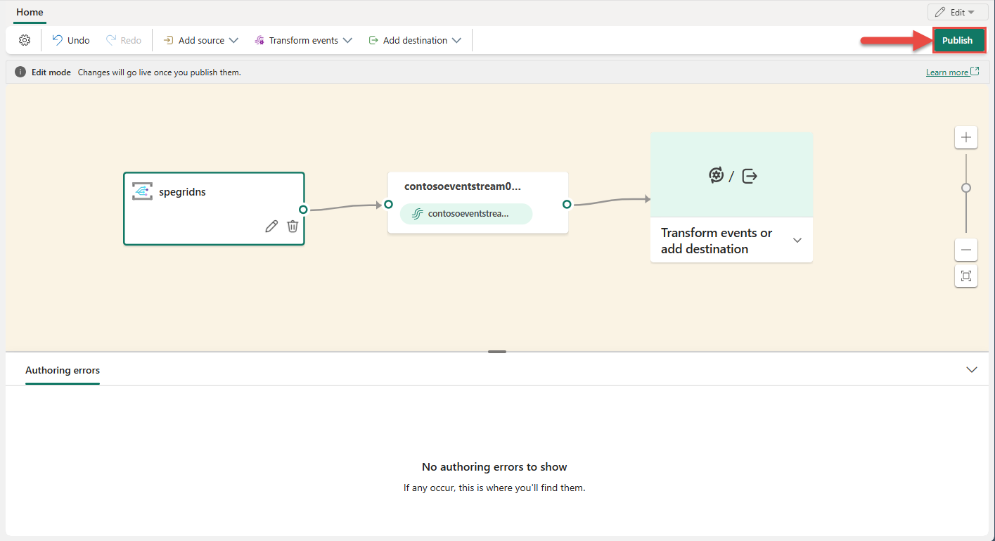995x541 pixels.
Task: Select the Authoring errors tab
Action: tap(63, 370)
